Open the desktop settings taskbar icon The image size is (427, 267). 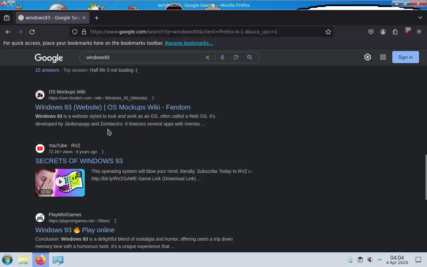pyautogui.click(x=58, y=260)
